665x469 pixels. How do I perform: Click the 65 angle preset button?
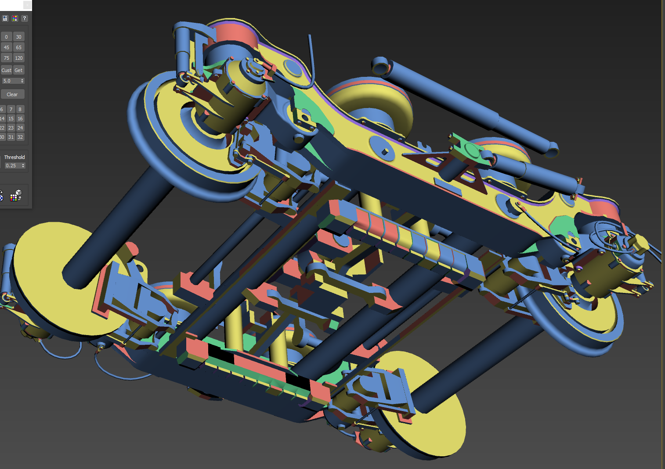pyautogui.click(x=18, y=47)
